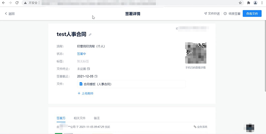The width and height of the screenshot is (266, 134).
Task: Set file termination date calendar icon
Action: [x=88, y=69]
